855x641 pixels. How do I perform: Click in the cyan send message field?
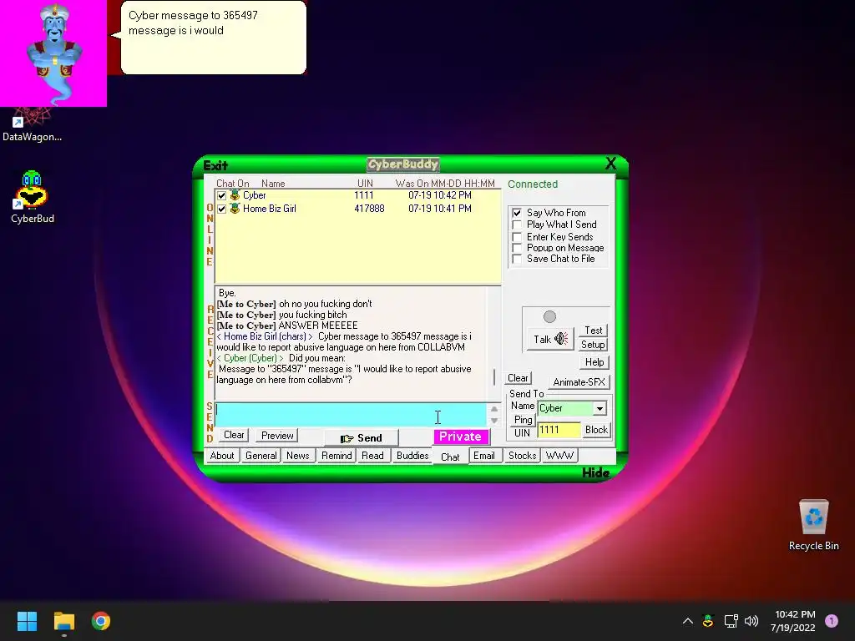[351, 414]
